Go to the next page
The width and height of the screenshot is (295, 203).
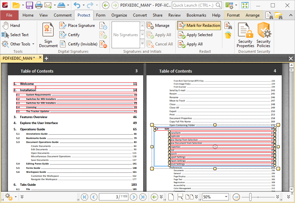point(134,197)
